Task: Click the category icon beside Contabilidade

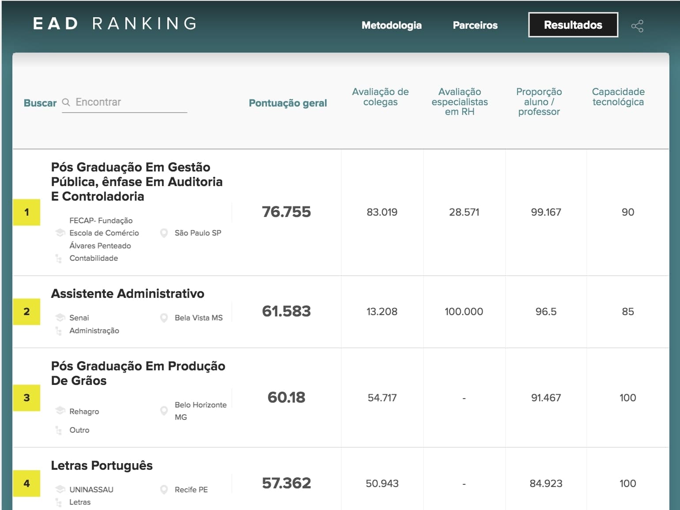Action: tap(58, 258)
